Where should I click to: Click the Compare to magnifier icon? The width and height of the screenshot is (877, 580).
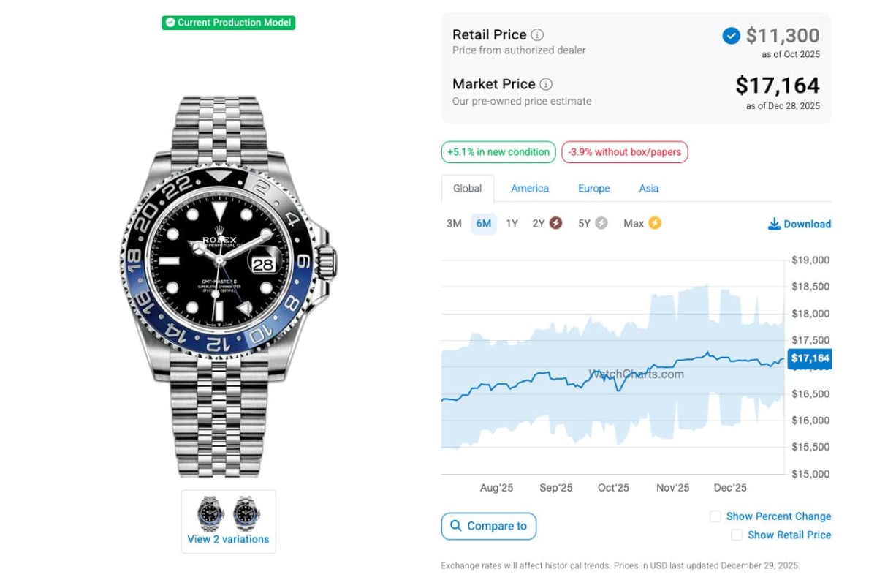[456, 526]
